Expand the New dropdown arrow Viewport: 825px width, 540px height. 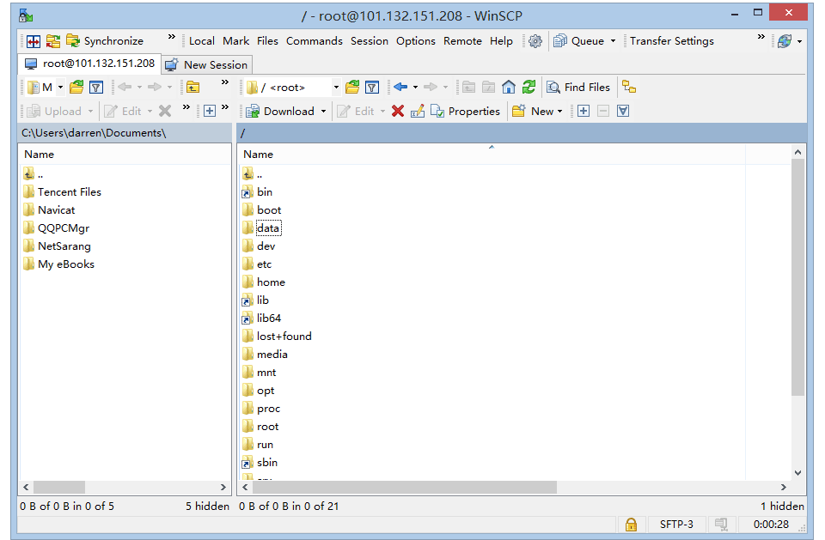[x=559, y=111]
